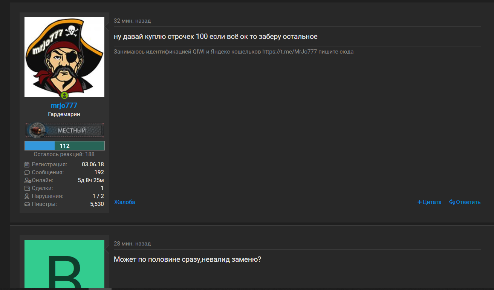Report the post with Жалоба link
The image size is (494, 290).
coord(125,202)
